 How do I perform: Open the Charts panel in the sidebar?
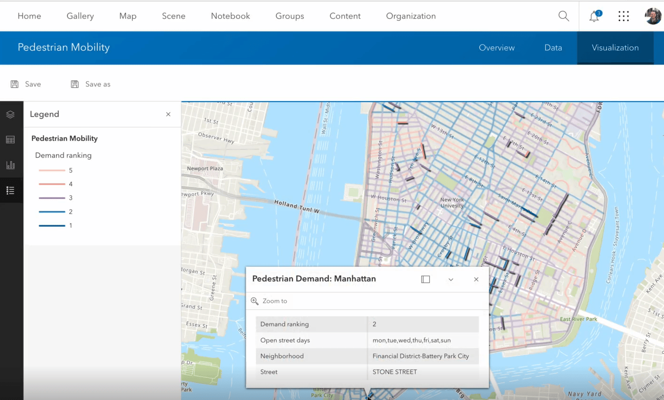pyautogui.click(x=11, y=165)
